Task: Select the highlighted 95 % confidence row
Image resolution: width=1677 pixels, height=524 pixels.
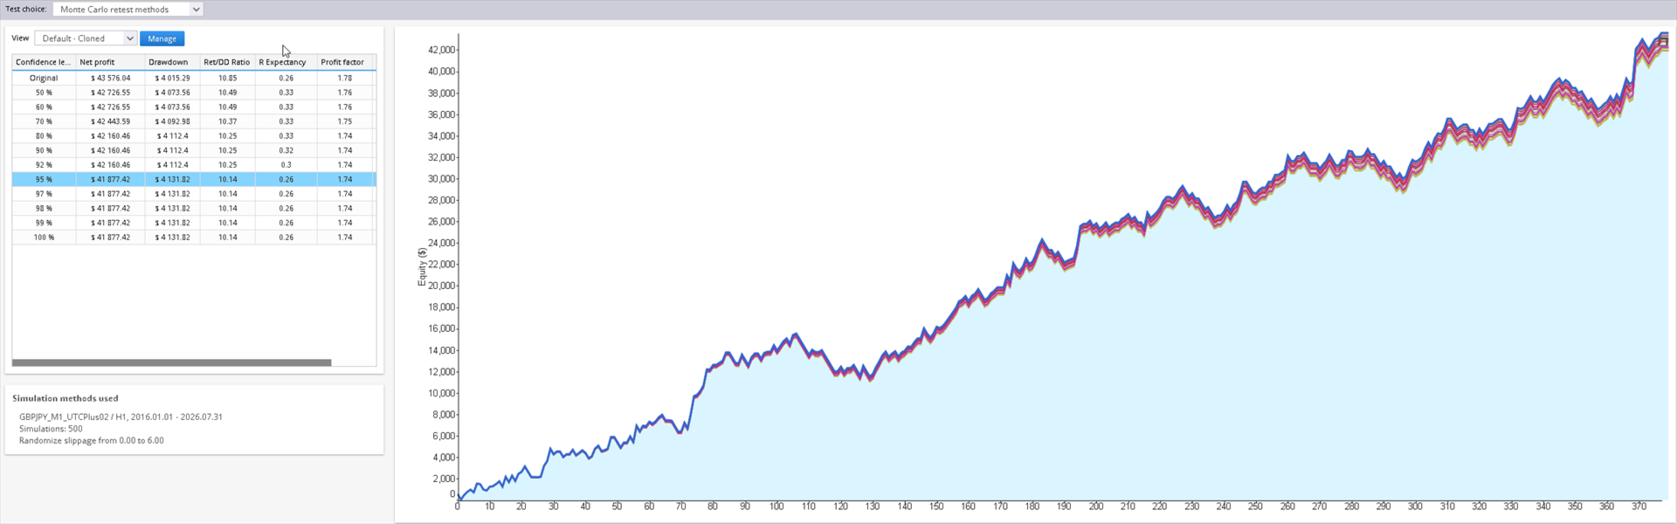Action: 194,179
